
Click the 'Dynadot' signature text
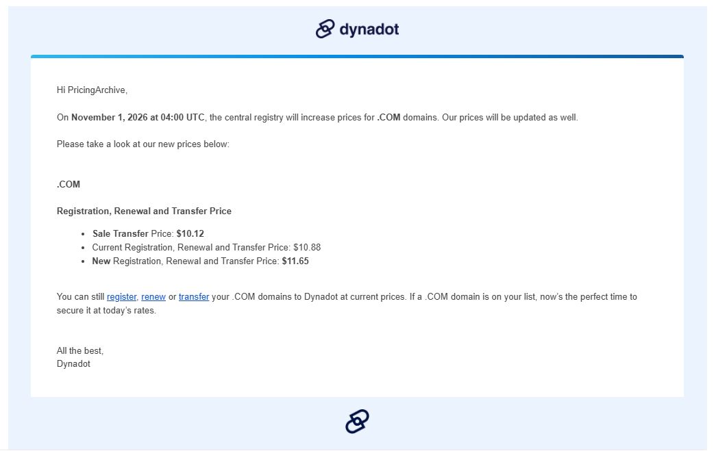(x=73, y=364)
